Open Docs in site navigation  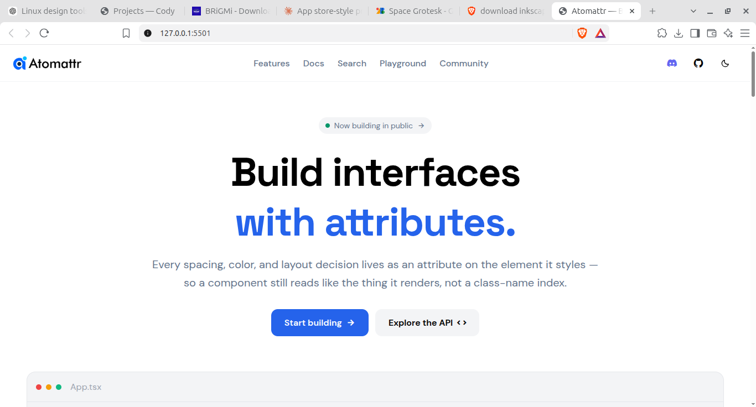[x=314, y=64]
